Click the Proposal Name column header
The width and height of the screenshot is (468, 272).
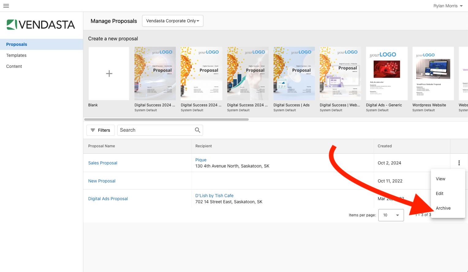pyautogui.click(x=102, y=146)
